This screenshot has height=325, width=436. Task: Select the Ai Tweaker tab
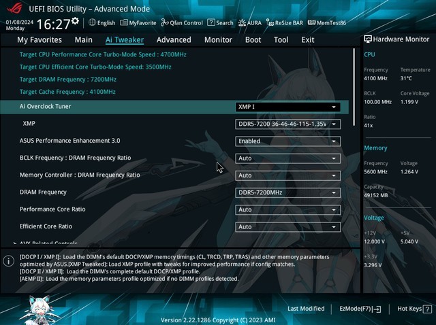[x=125, y=40]
